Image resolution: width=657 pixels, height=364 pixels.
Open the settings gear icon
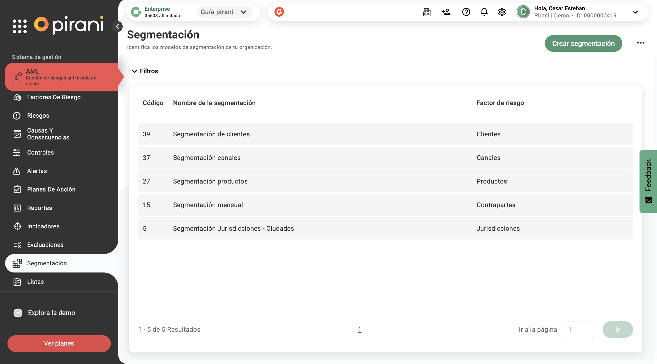pyautogui.click(x=502, y=12)
